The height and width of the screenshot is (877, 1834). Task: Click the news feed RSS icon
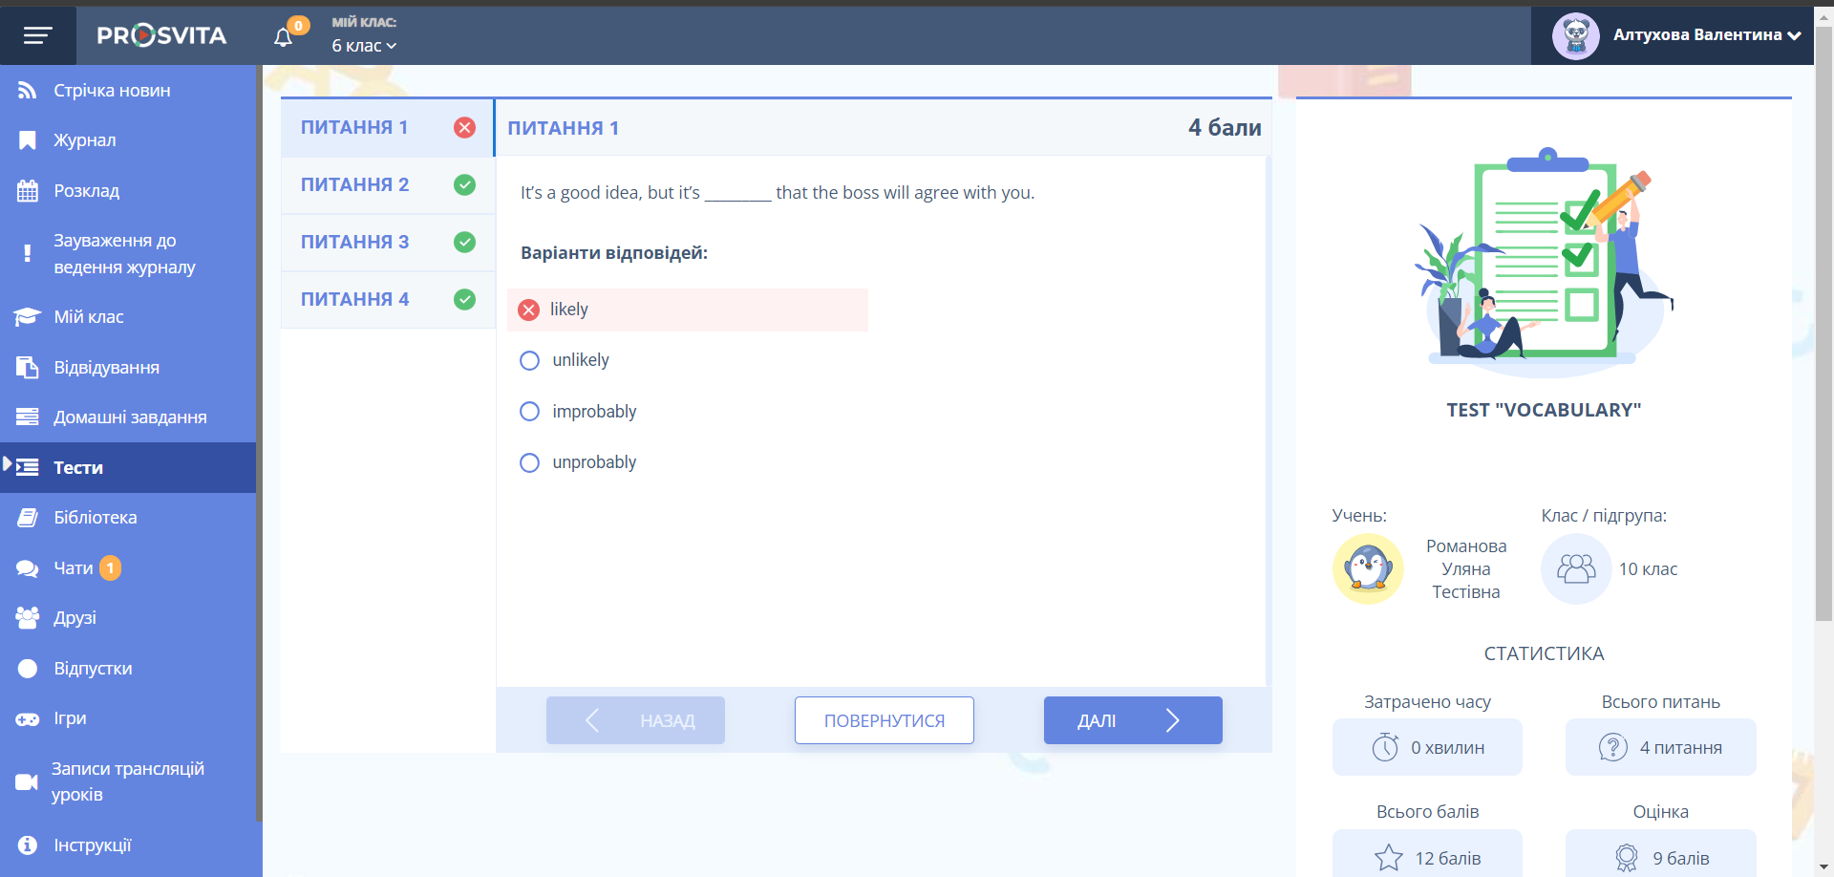point(27,91)
